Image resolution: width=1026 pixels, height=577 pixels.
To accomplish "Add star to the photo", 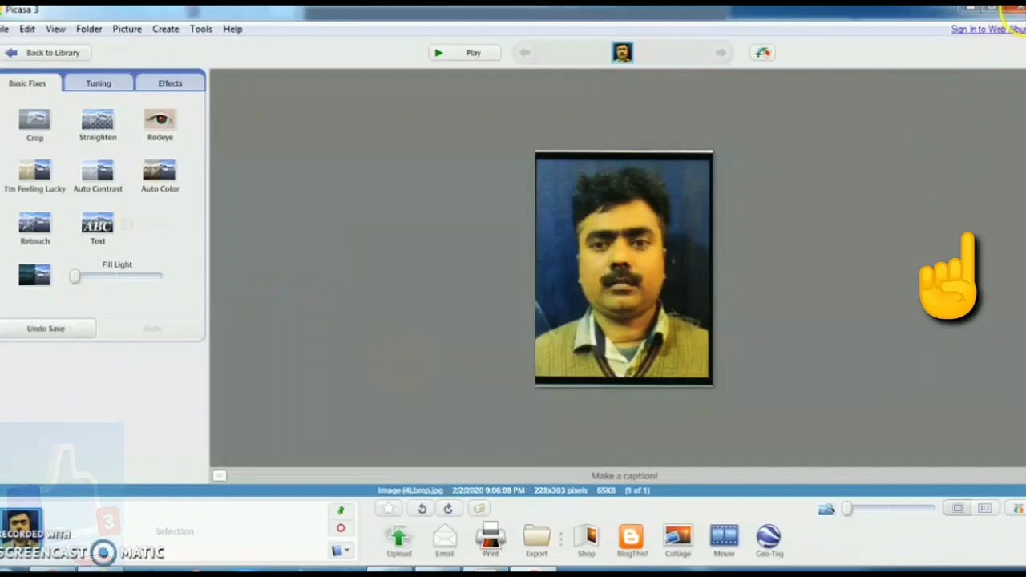I will pyautogui.click(x=389, y=508).
